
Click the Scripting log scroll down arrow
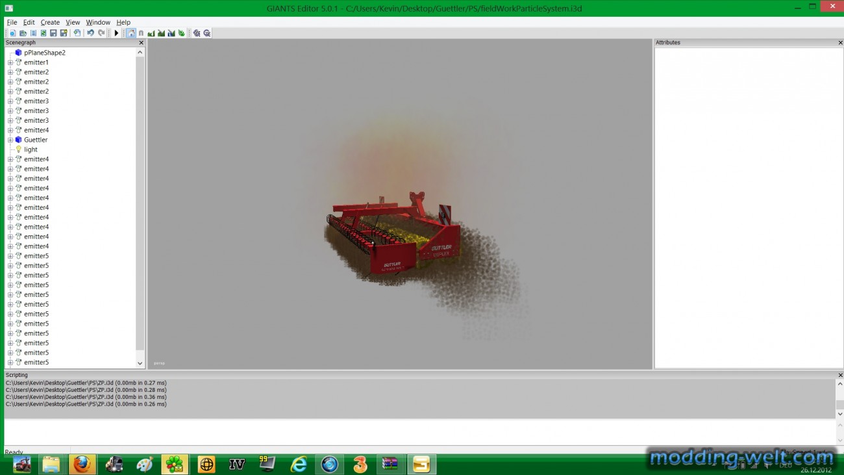coord(840,414)
